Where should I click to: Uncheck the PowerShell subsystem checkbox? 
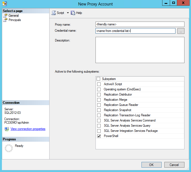99,136
